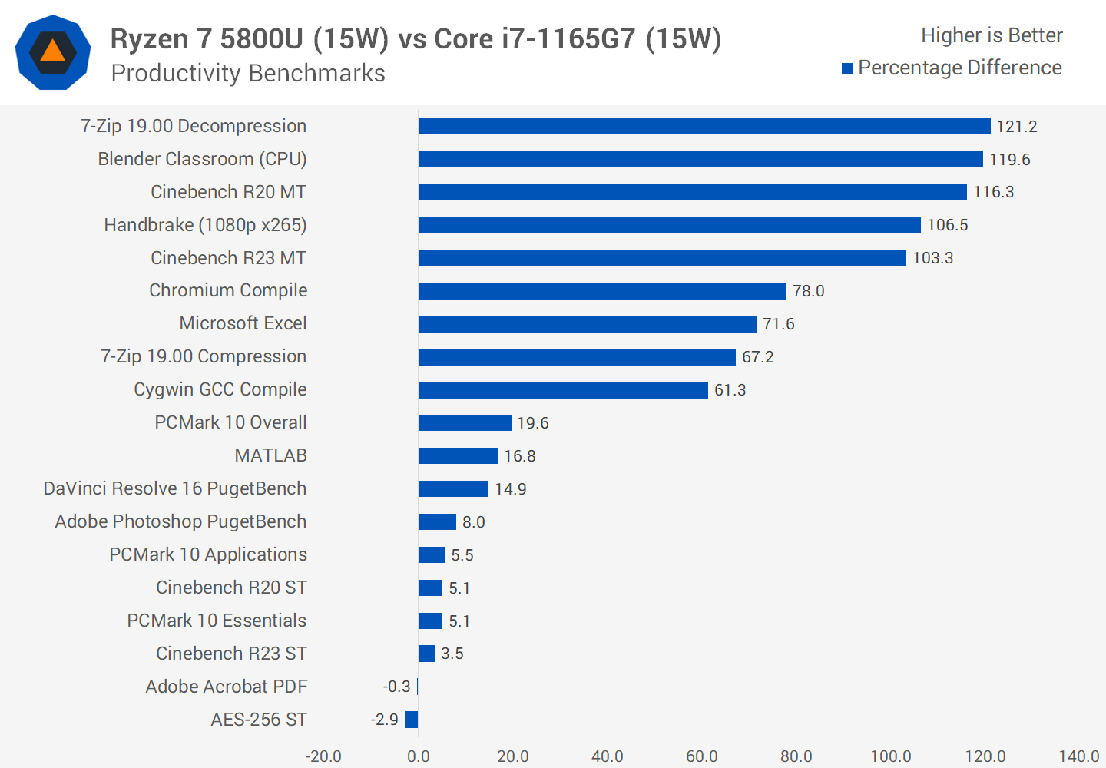Click the PCMark 10 Overall bar
The image size is (1106, 768).
pos(465,423)
